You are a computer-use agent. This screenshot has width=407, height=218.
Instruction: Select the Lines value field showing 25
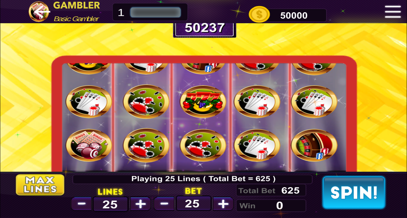(x=110, y=204)
